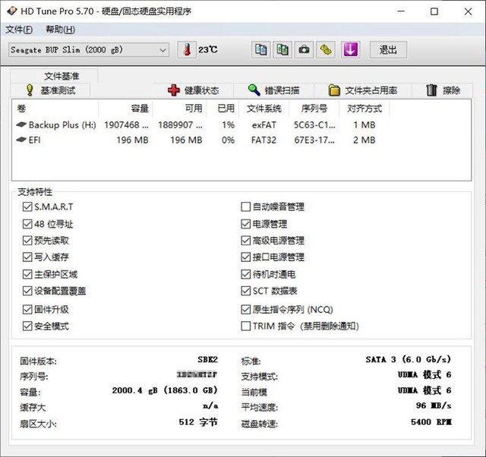Switch to the 健康状态 tab
This screenshot has width=486, height=457.
(x=194, y=90)
